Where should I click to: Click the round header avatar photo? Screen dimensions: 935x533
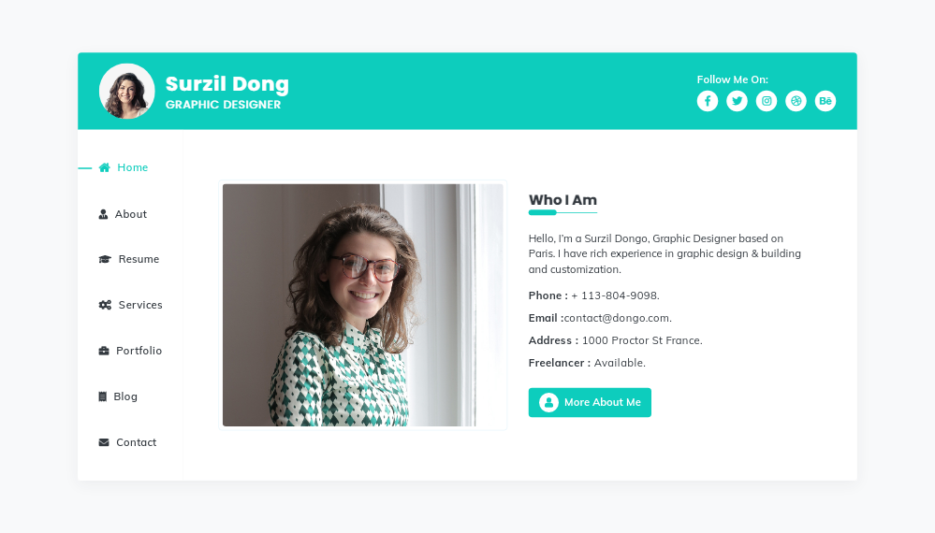[x=127, y=91]
